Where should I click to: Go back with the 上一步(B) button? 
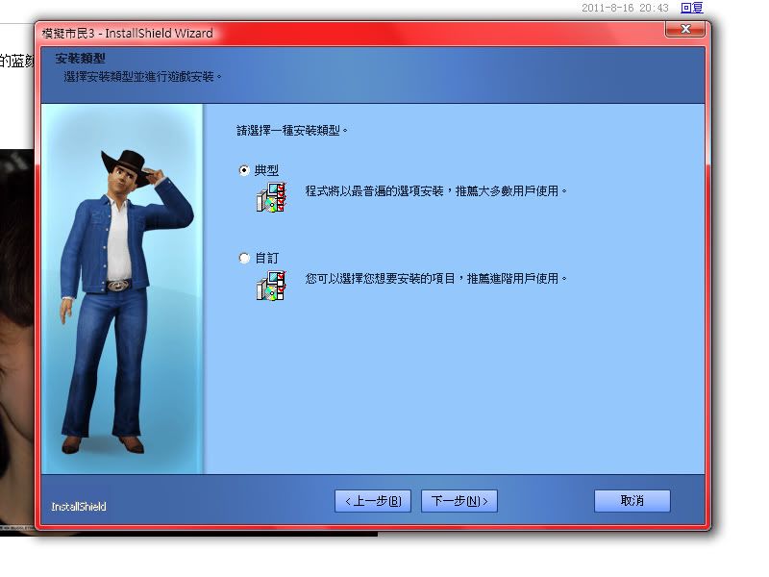(x=373, y=501)
